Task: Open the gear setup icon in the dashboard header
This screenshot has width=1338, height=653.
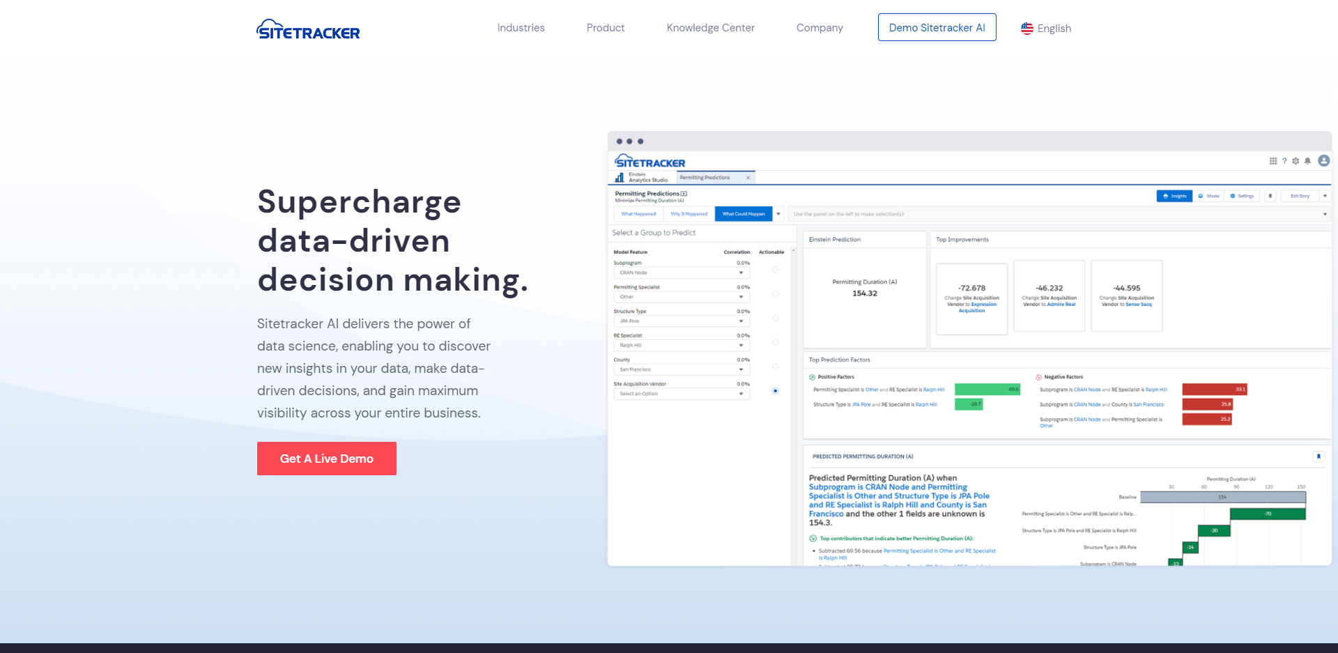Action: [x=1295, y=161]
